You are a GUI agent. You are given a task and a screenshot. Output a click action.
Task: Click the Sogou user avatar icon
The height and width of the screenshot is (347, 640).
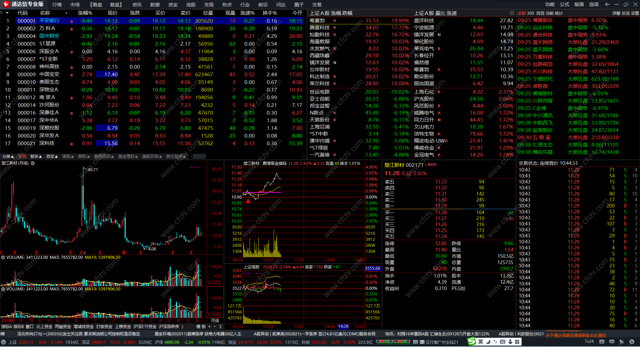tap(510, 342)
